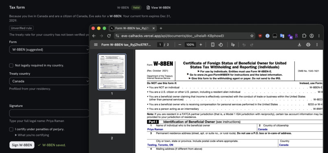Click the name Priya Raman in the PDF
The width and height of the screenshot is (328, 153).
click(155, 129)
